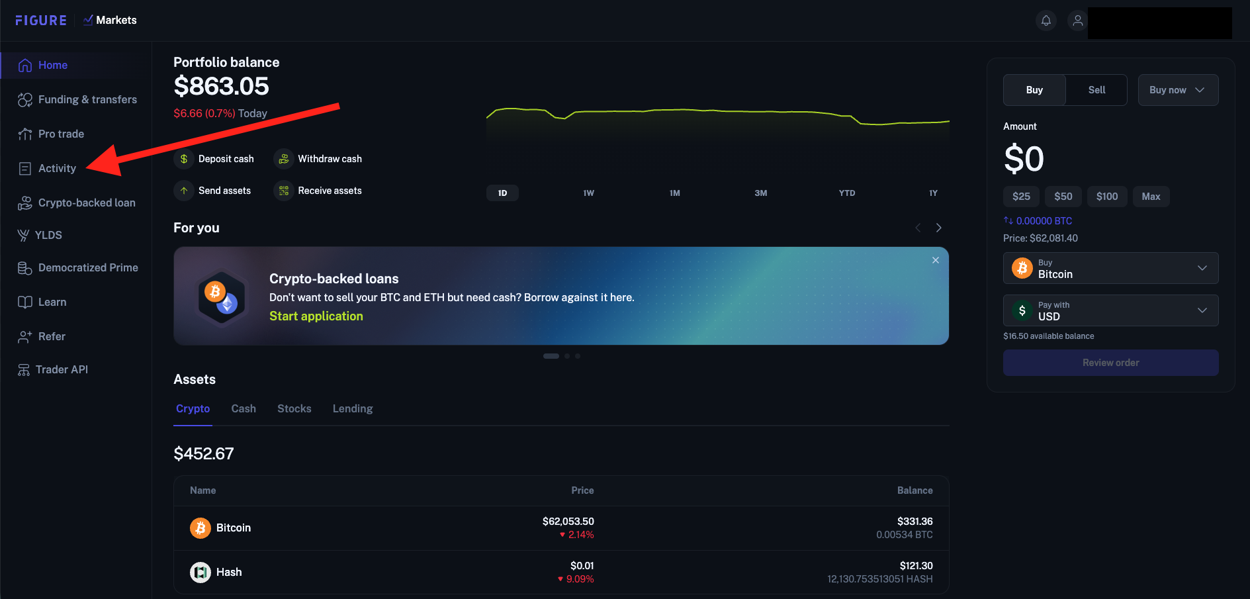Viewport: 1250px width, 599px height.
Task: Open the Buy now order type dropdown
Action: click(1178, 90)
